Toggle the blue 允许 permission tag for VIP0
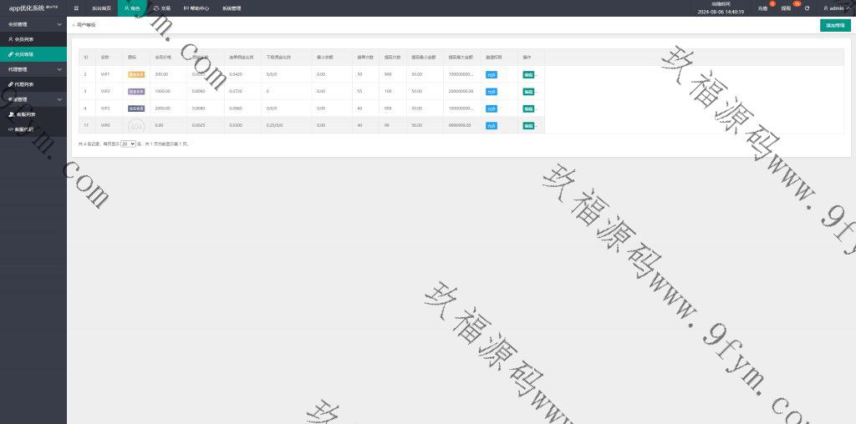 [491, 126]
